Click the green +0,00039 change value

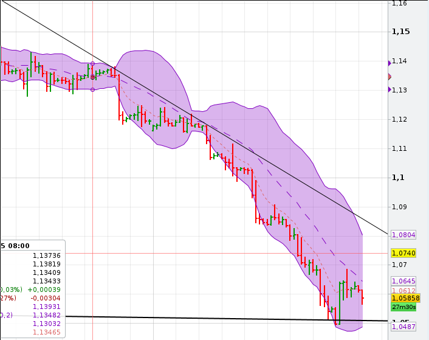coord(44,290)
